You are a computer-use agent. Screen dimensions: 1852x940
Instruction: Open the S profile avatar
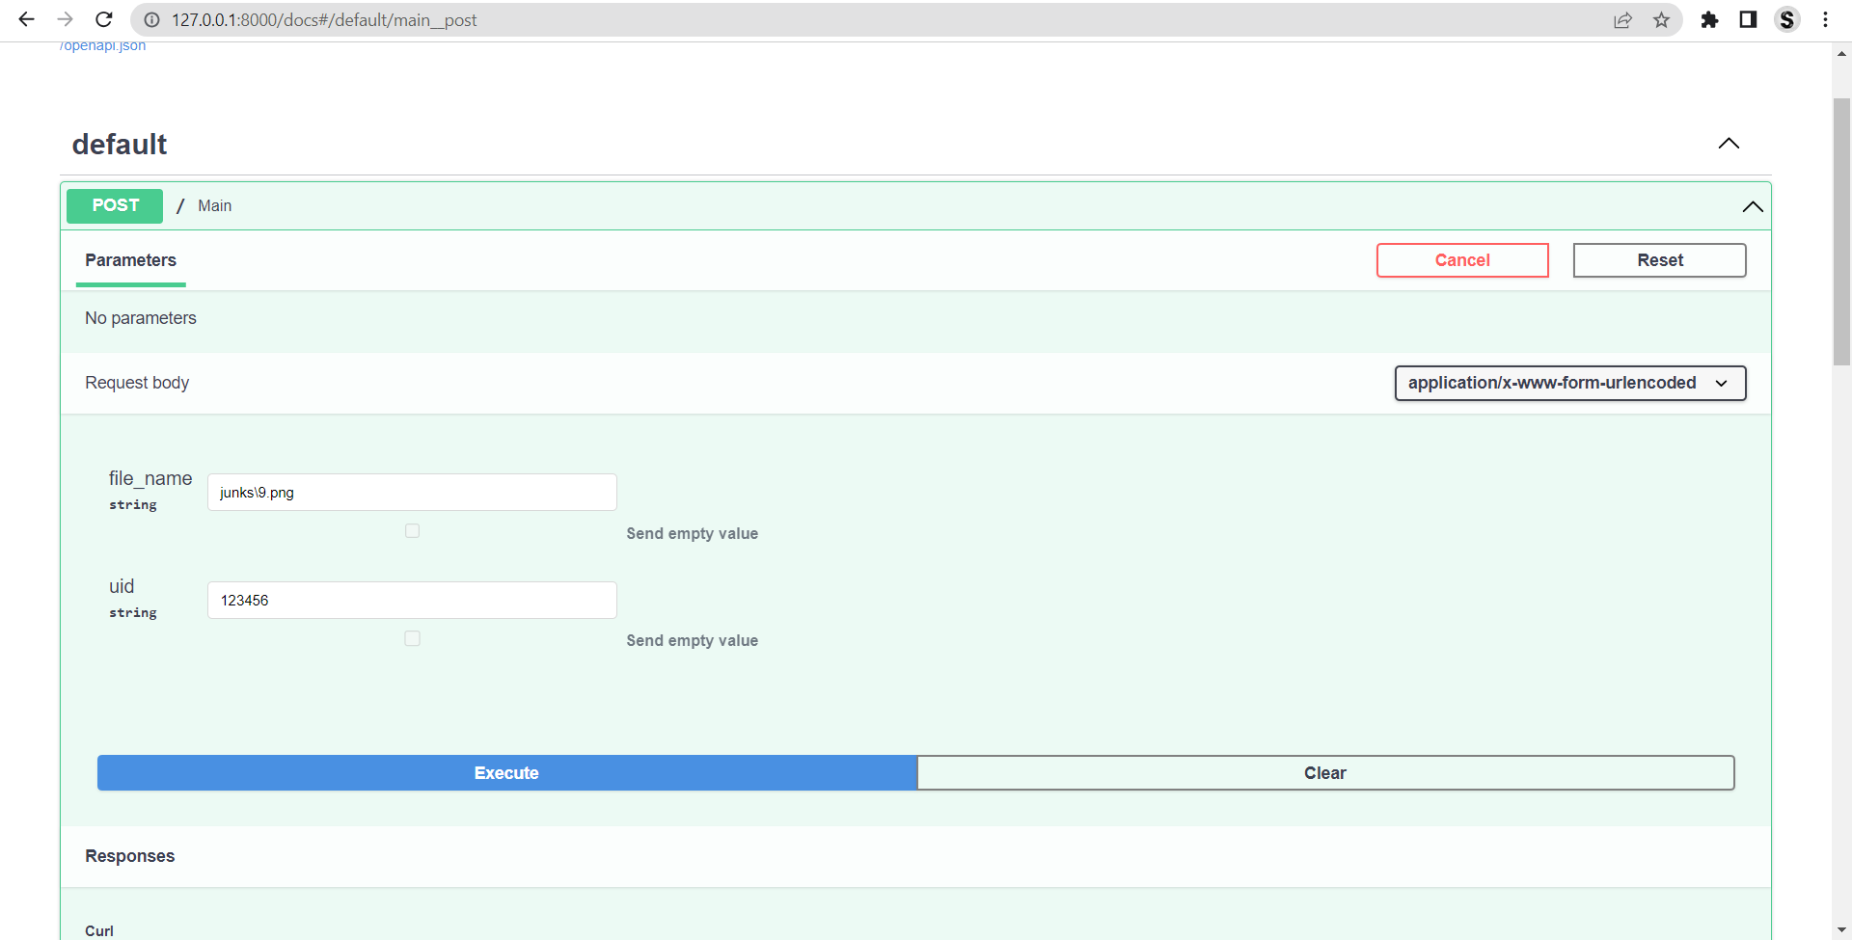click(x=1786, y=19)
